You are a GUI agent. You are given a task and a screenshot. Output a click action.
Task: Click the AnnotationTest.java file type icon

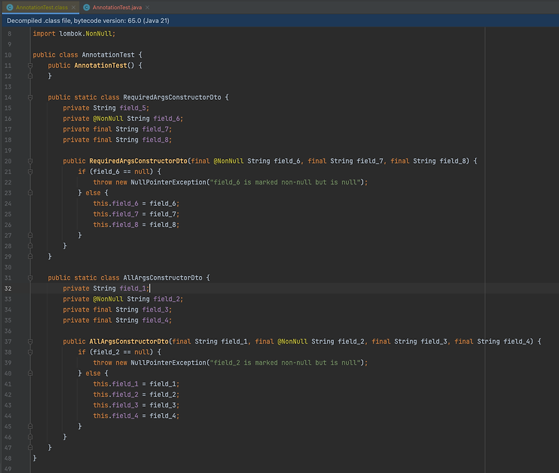point(87,7)
